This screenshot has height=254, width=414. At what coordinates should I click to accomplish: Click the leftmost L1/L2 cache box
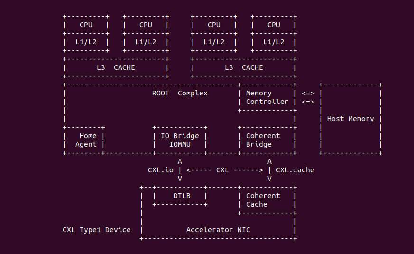click(86, 42)
